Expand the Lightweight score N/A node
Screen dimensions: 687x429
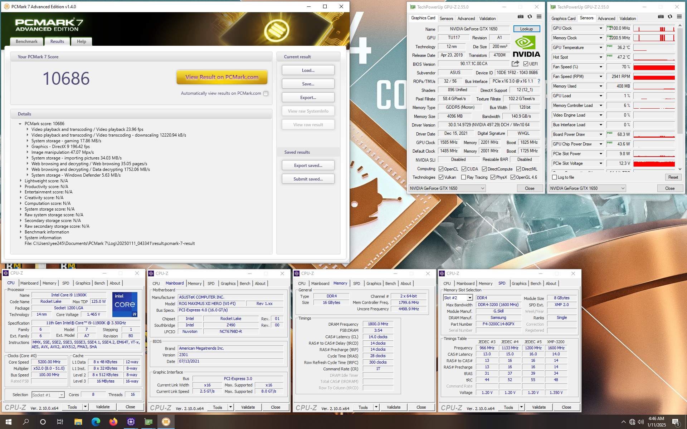click(x=20, y=181)
